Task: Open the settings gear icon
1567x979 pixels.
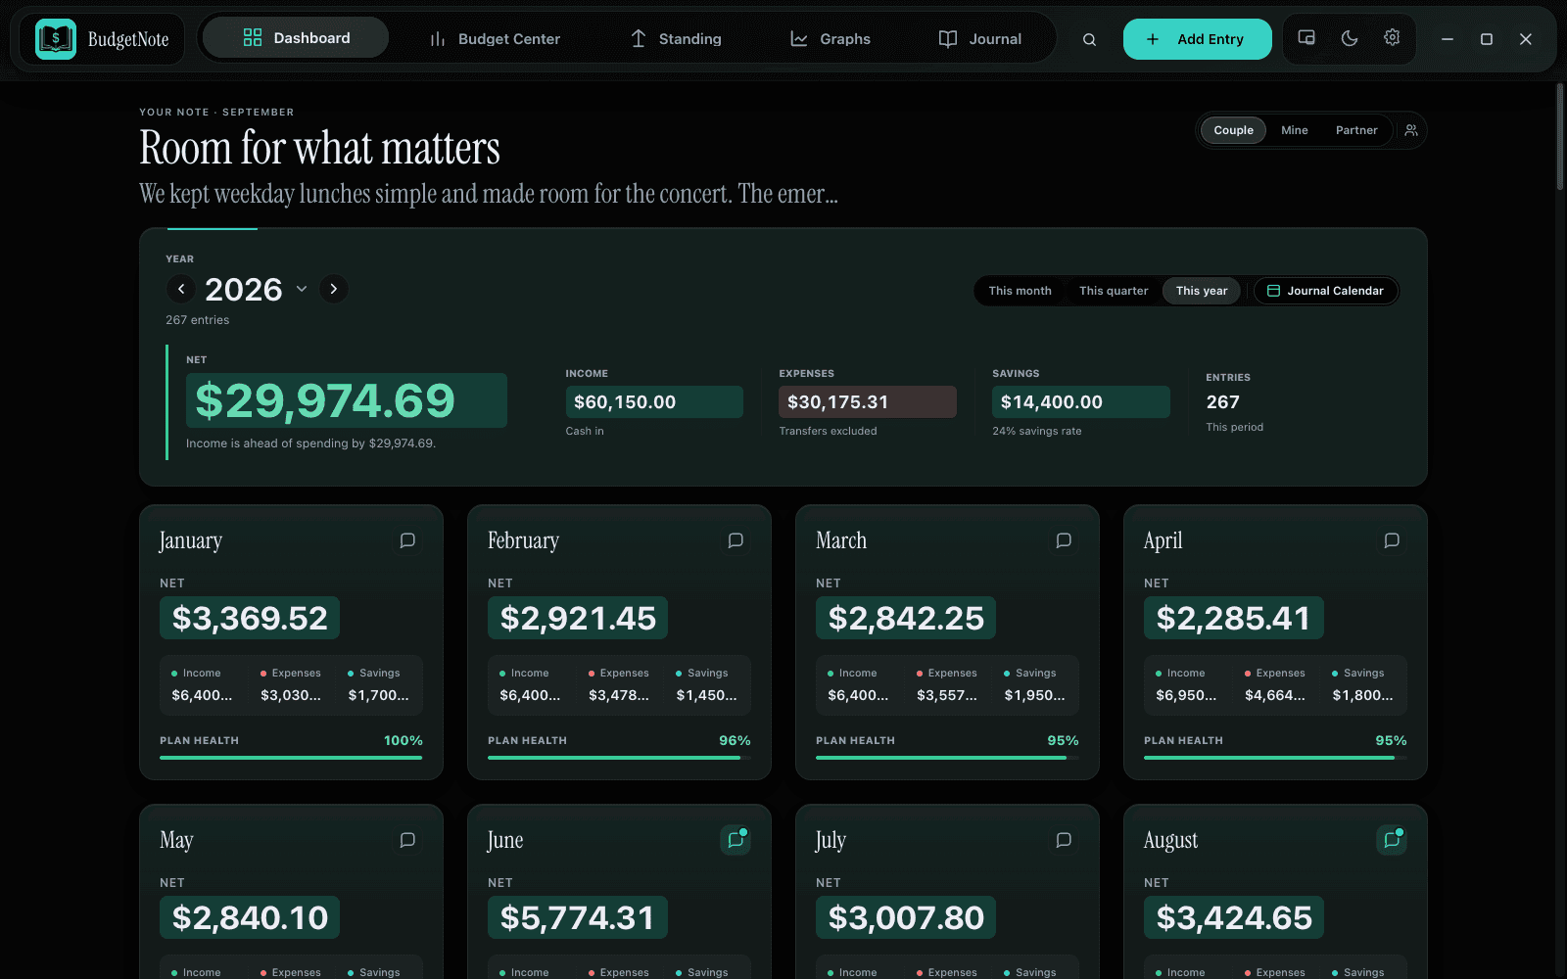Action: (x=1392, y=38)
